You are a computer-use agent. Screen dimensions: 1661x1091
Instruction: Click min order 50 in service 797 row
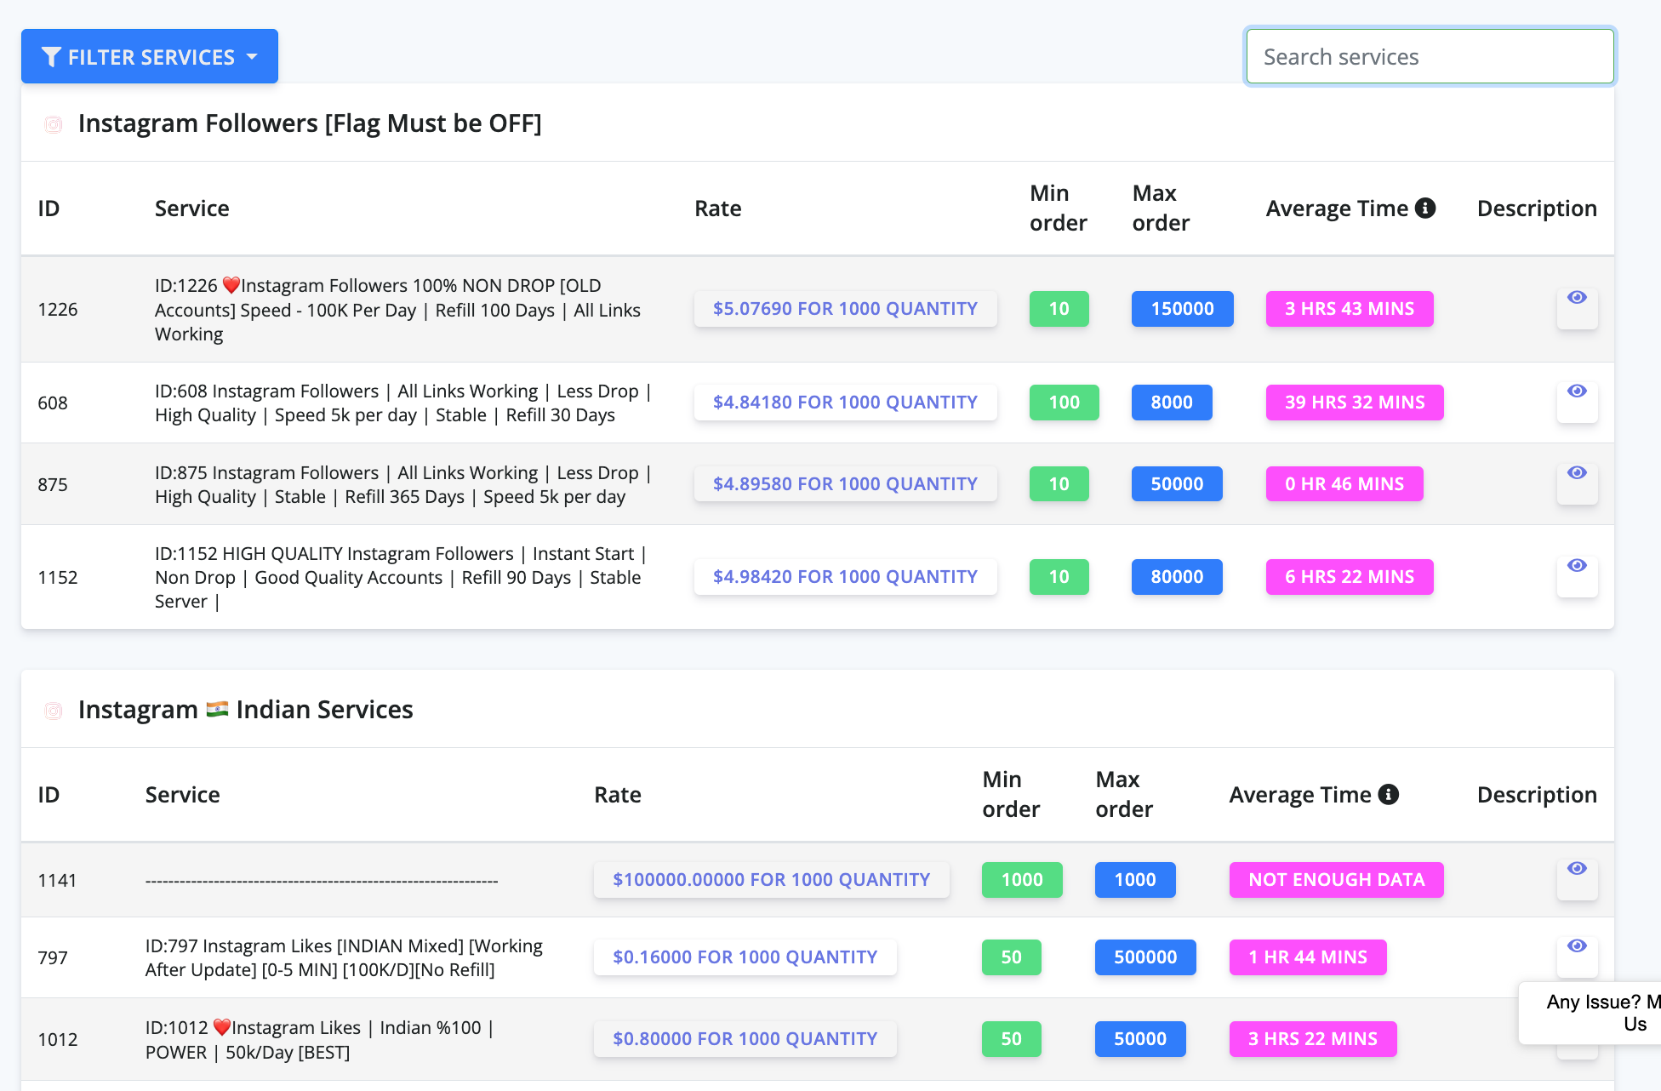click(x=1011, y=957)
